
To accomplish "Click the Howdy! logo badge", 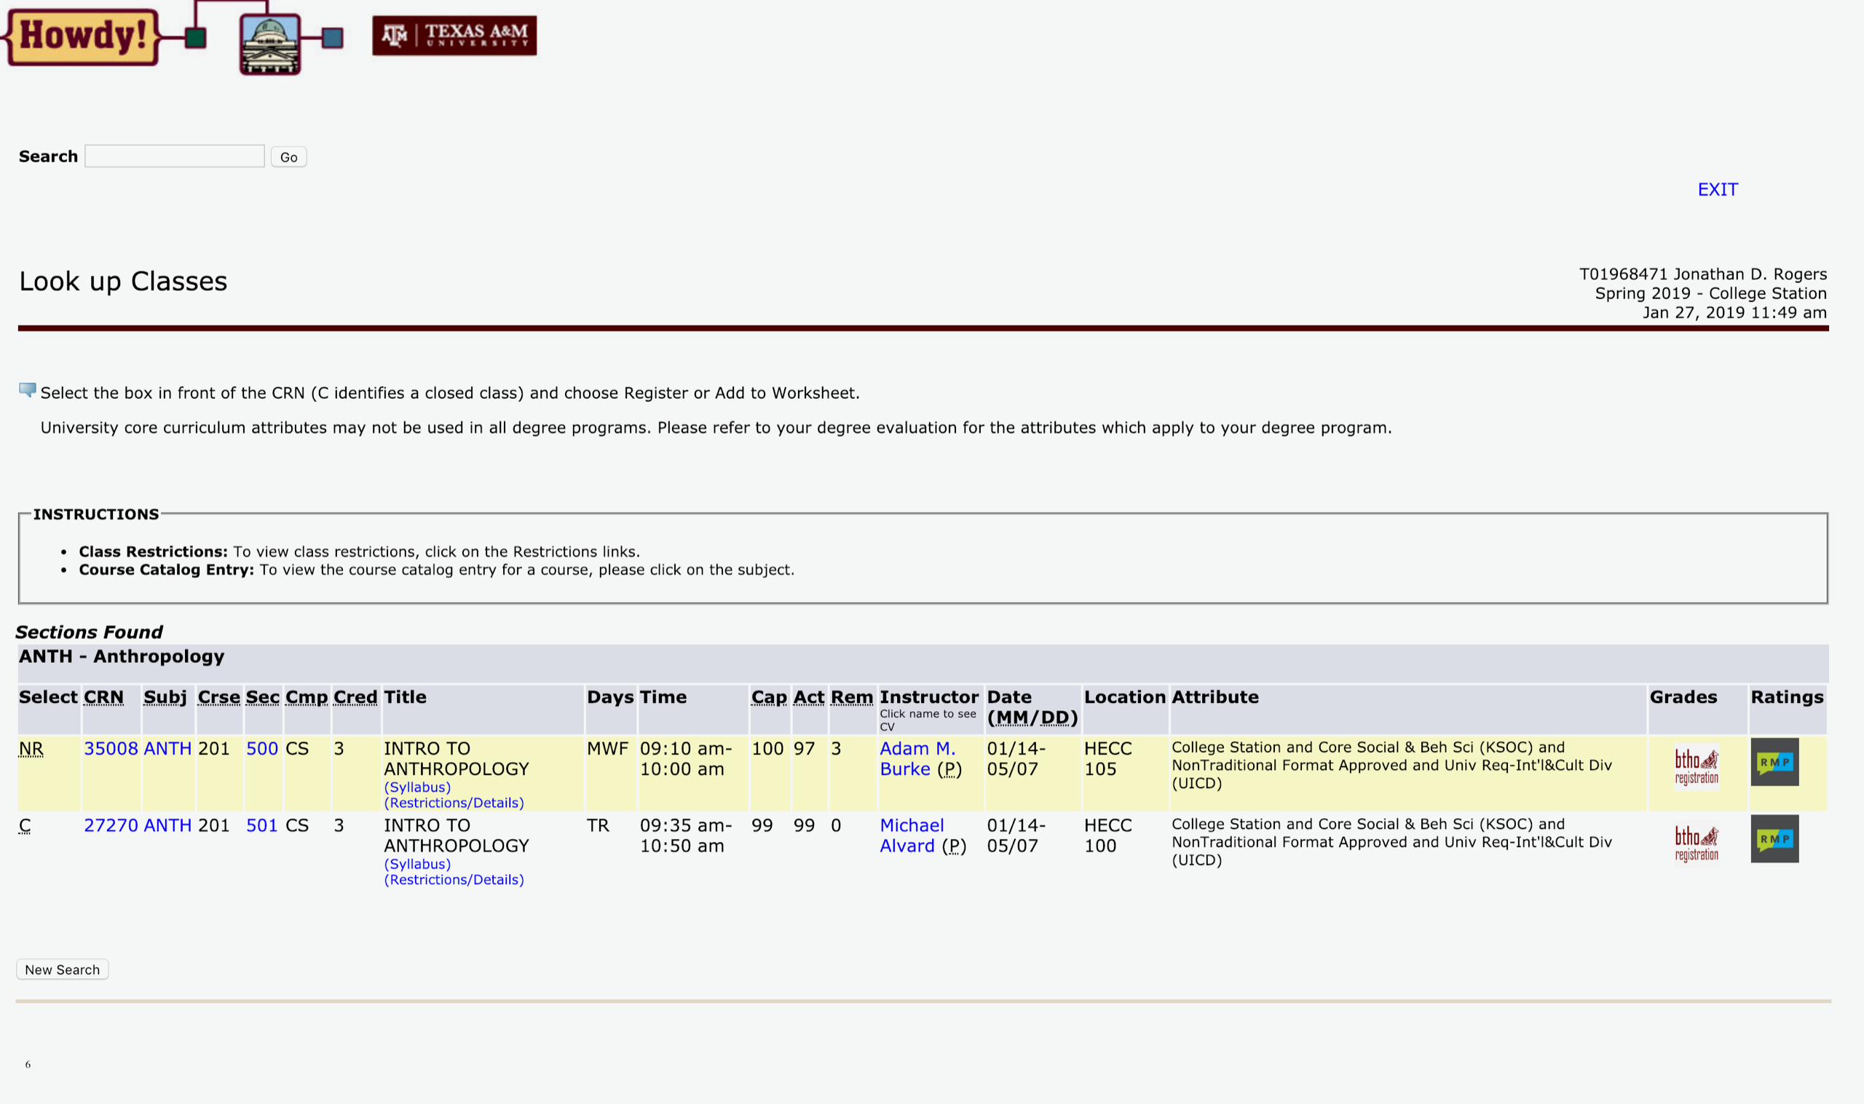I will coord(82,36).
